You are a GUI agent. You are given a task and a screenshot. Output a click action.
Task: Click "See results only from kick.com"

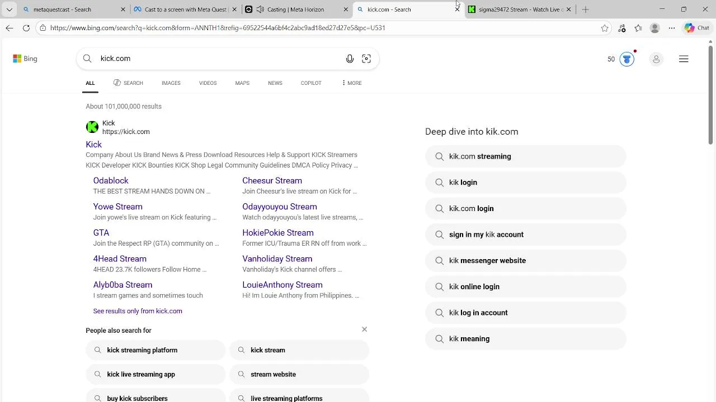coord(138,311)
